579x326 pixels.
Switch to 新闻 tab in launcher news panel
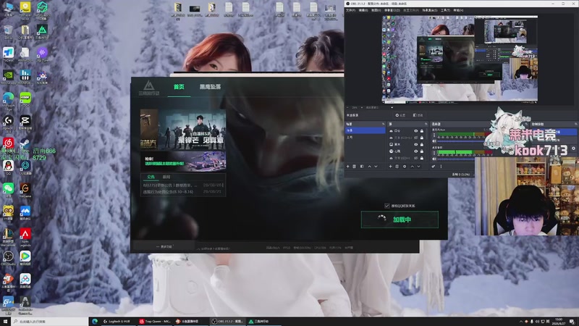[x=166, y=177]
